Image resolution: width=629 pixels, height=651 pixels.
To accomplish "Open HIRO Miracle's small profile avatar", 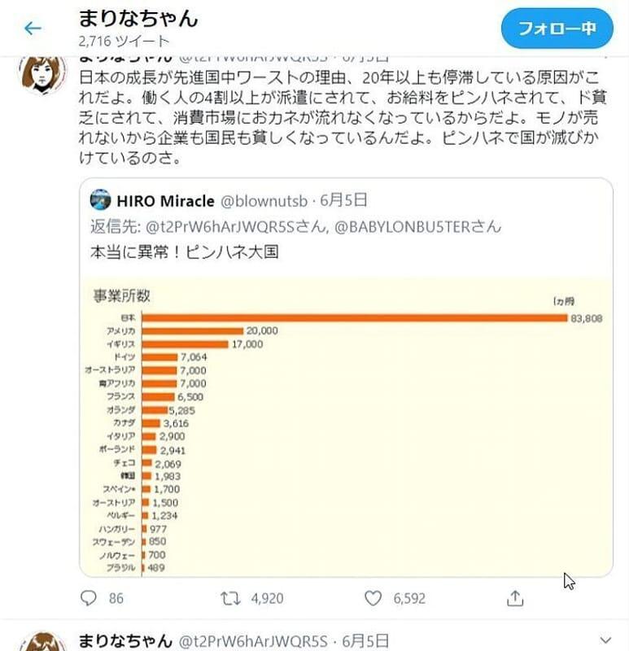I will [100, 199].
